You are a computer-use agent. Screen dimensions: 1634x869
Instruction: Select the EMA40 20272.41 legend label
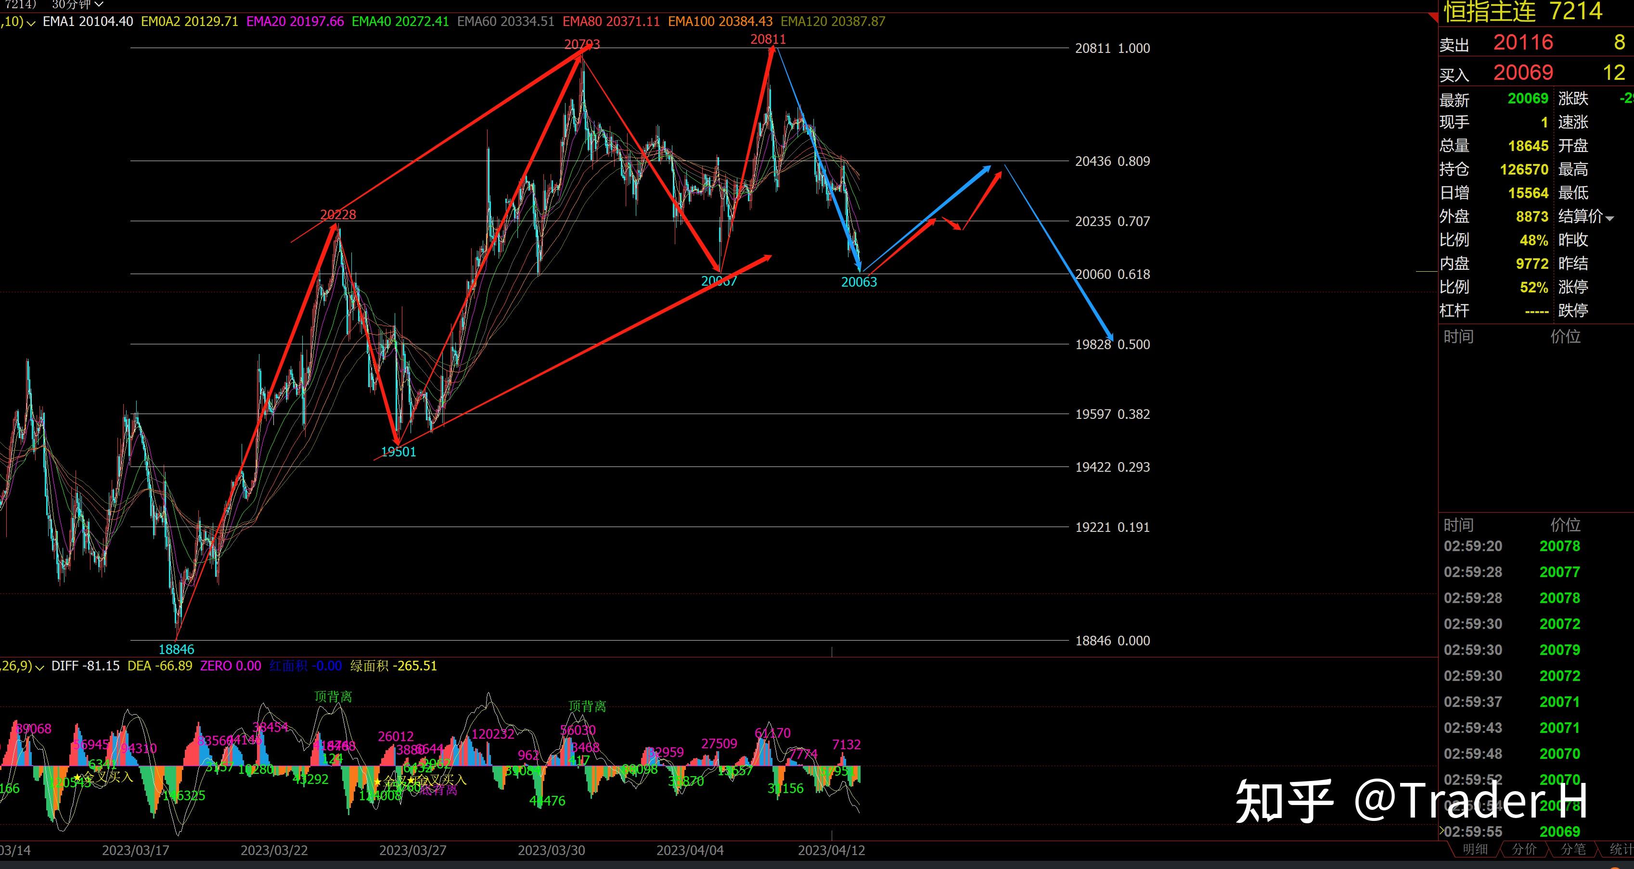[400, 22]
